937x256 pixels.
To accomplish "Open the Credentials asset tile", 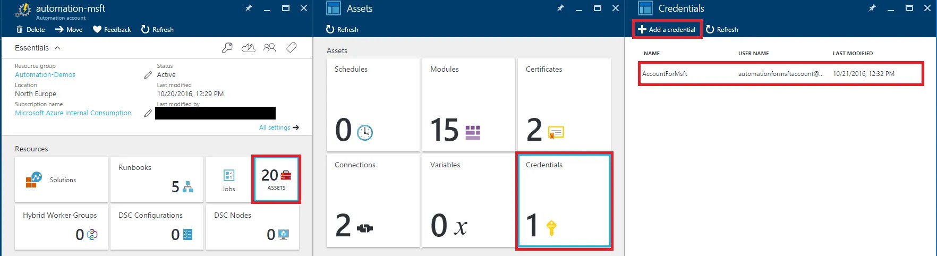I will (564, 200).
